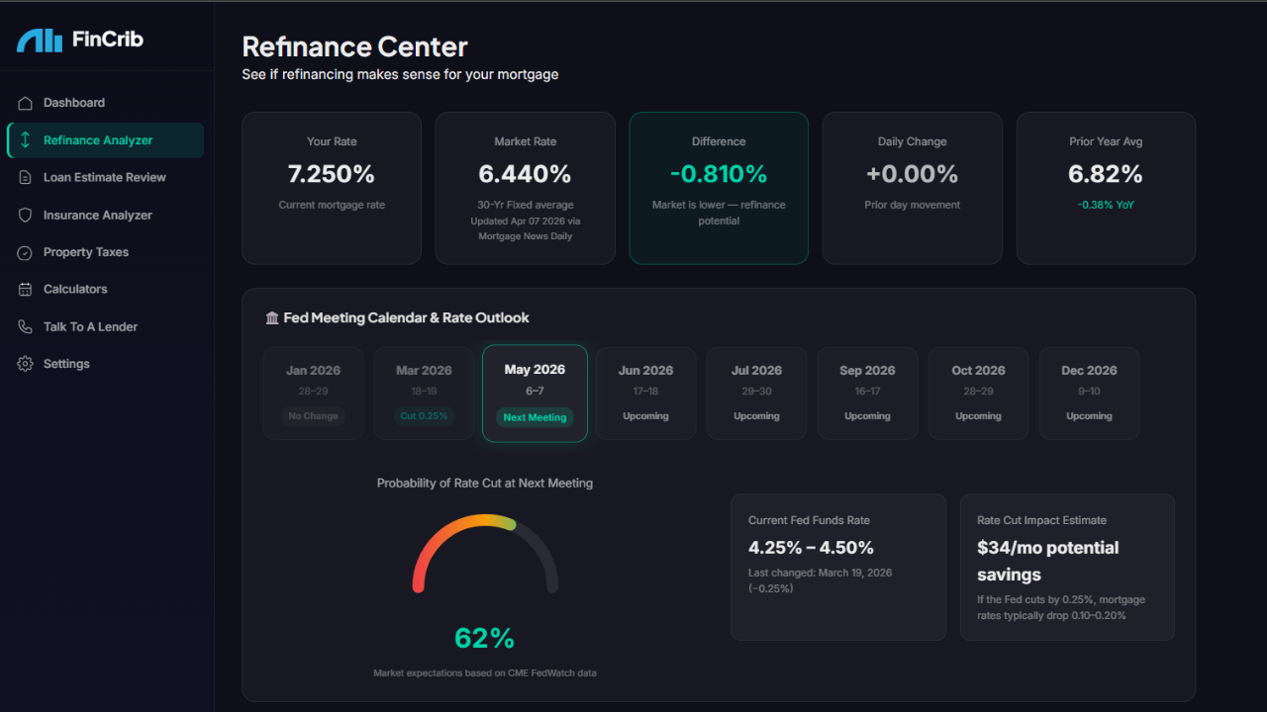Select the Oct 2026 meeting card
Screen dimensions: 1267x712
pos(978,394)
